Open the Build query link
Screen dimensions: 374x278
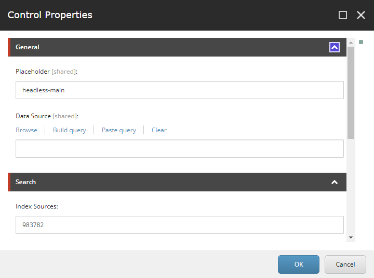(x=70, y=130)
